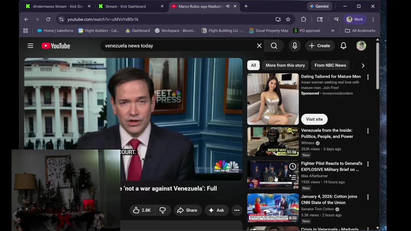
Task: Select From NBC News chip
Action: (x=330, y=65)
